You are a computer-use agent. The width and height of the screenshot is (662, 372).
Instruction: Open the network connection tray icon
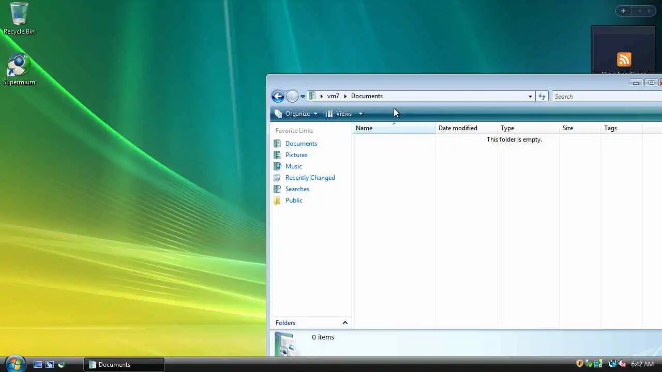[612, 364]
